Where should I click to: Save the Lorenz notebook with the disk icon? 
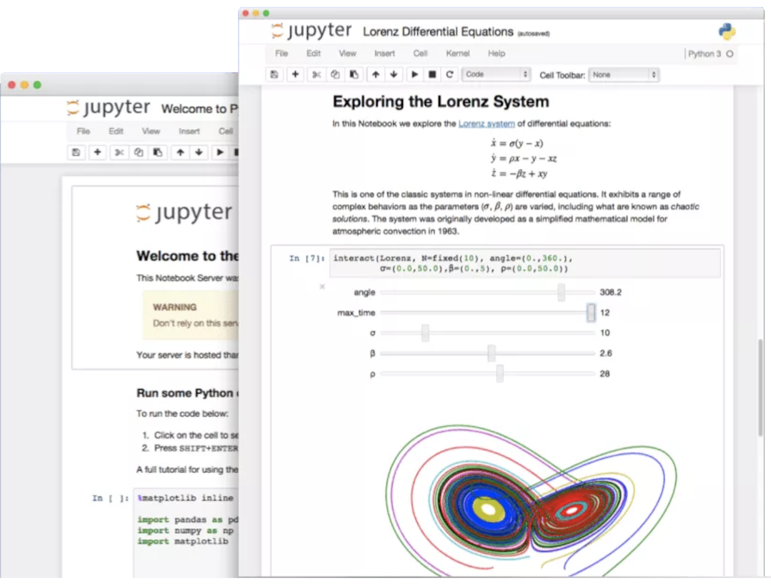[274, 74]
